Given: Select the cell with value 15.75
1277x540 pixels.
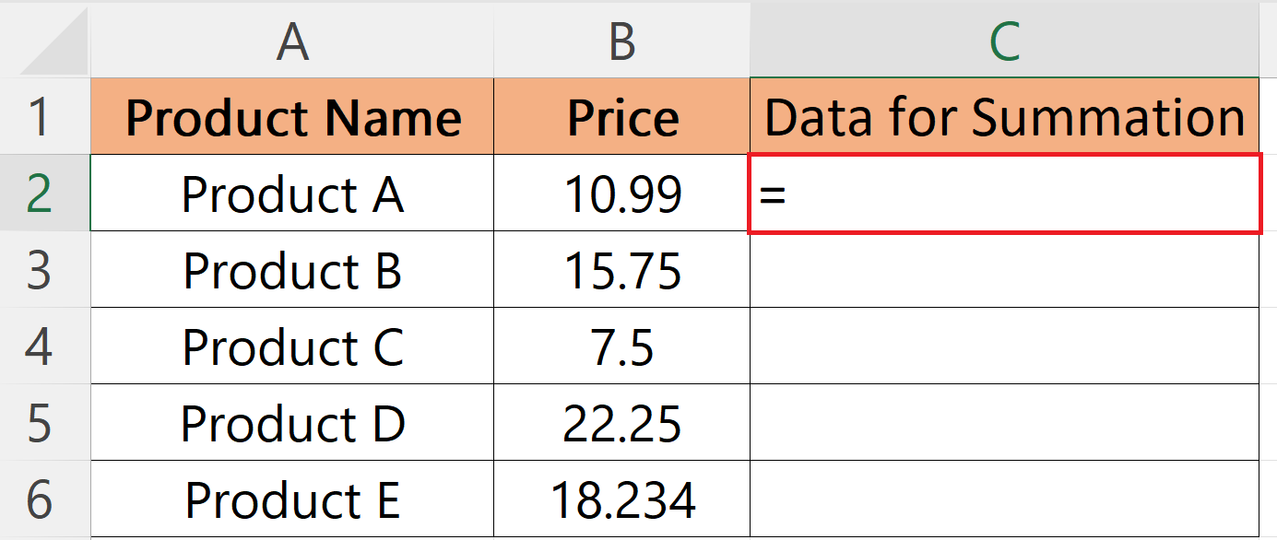Looking at the screenshot, I should (622, 270).
